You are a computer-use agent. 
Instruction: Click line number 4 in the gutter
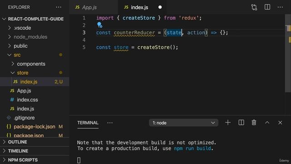tap(84, 40)
